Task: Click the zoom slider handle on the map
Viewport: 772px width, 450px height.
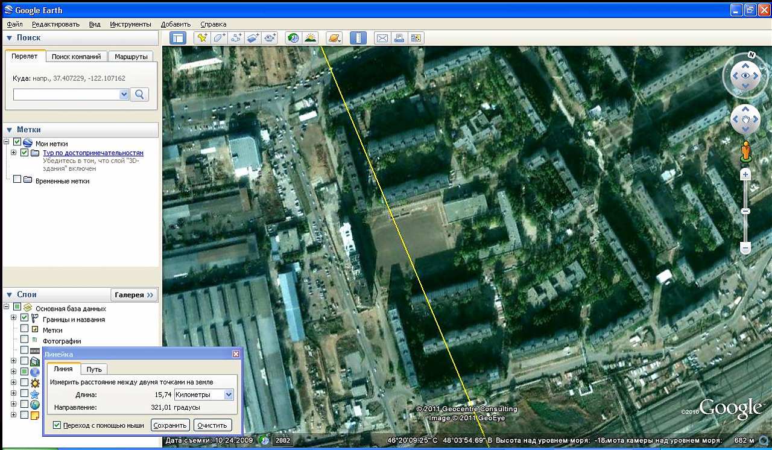Action: 745,211
